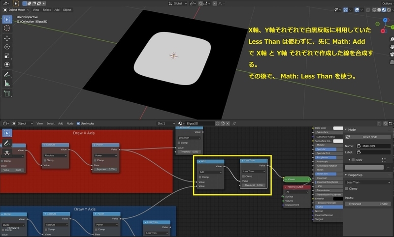Select the Select Box tool in the node editor
The height and width of the screenshot is (237, 394).
point(7,133)
